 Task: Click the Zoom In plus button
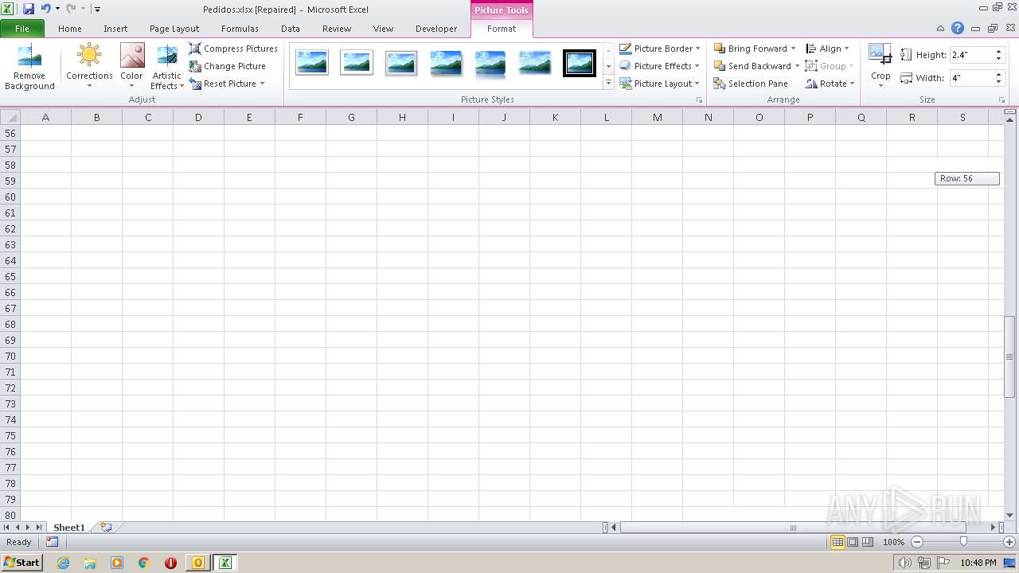(1009, 542)
